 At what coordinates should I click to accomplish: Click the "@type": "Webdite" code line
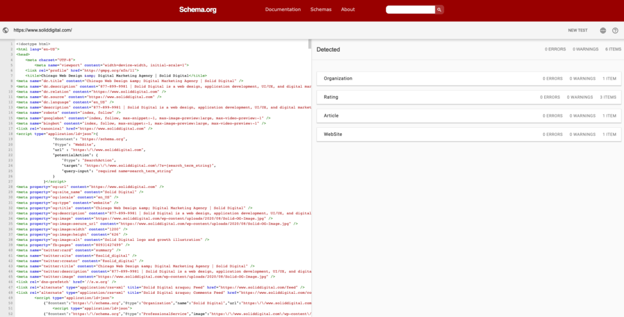74,145
